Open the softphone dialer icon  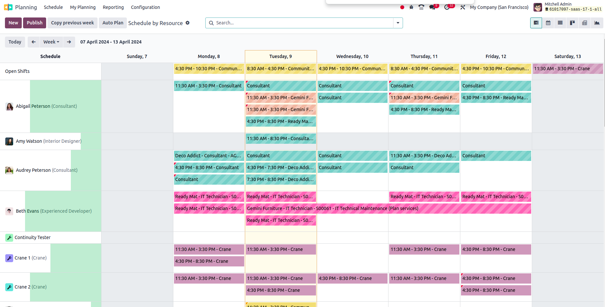click(x=421, y=7)
